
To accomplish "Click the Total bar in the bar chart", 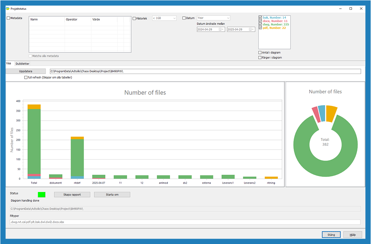I will 34,141.
